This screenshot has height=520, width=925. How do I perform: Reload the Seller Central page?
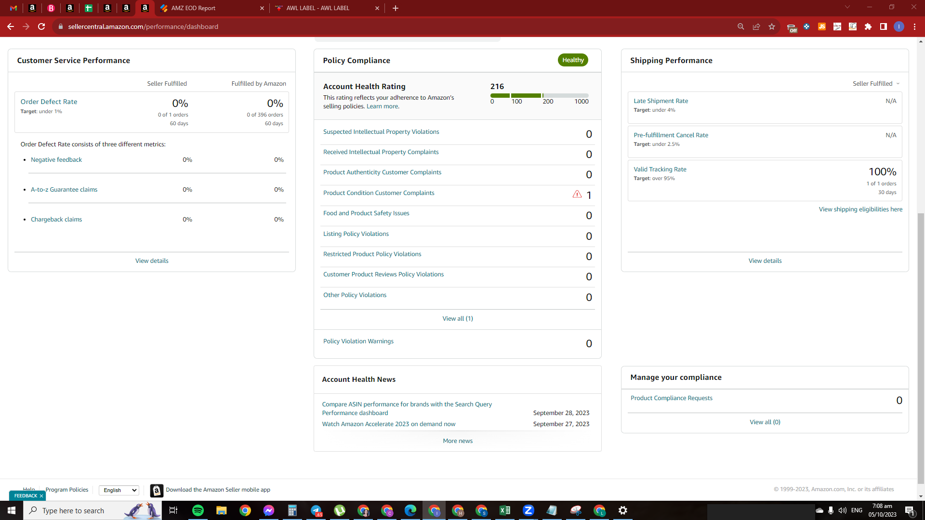pos(41,26)
